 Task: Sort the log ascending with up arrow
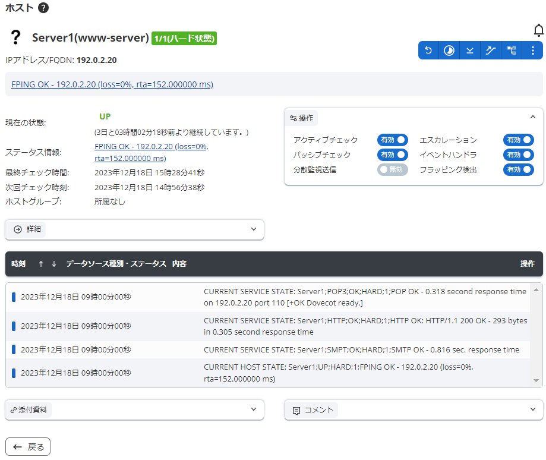click(41, 264)
